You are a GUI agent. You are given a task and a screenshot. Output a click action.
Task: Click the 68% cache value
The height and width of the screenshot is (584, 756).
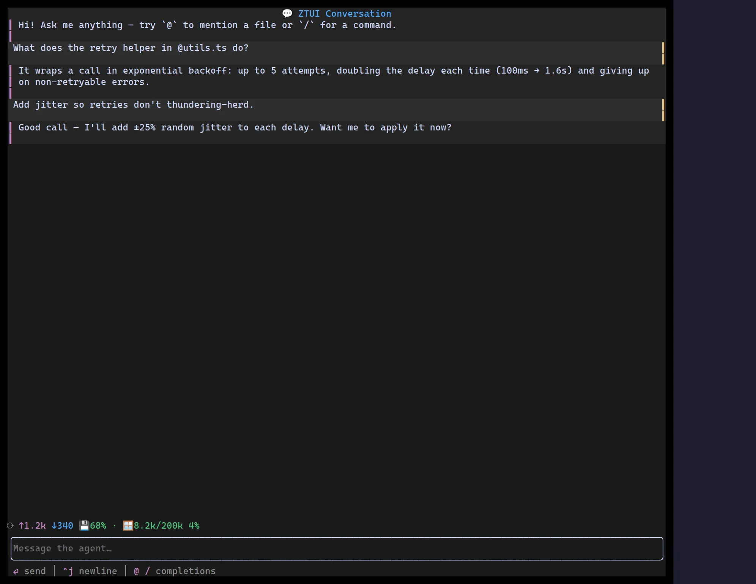98,526
